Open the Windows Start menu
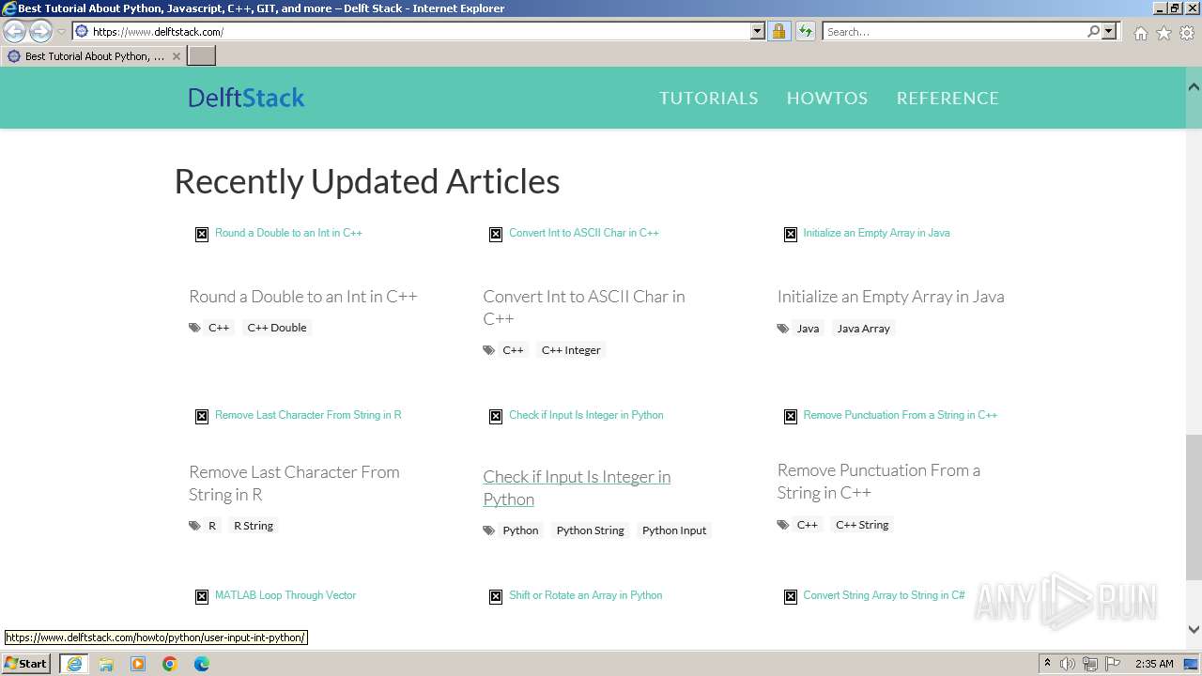Viewport: 1202px width, 676px height. pyautogui.click(x=26, y=664)
